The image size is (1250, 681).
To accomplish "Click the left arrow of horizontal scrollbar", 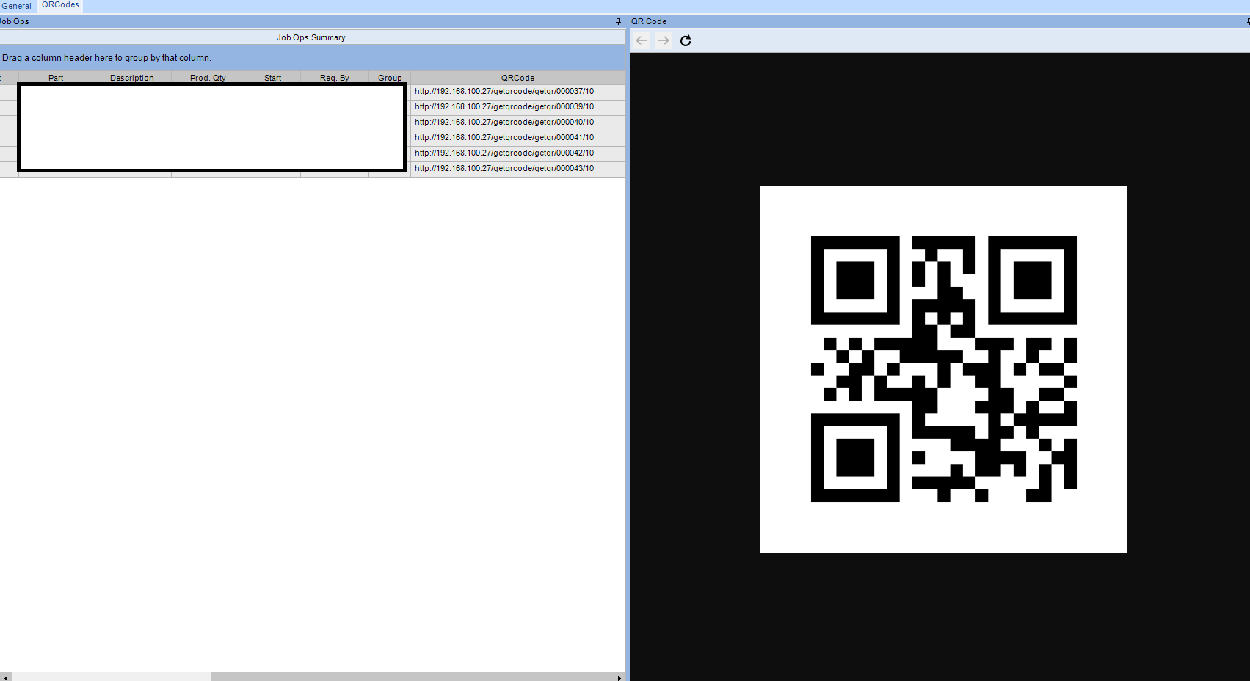I will pyautogui.click(x=6, y=677).
